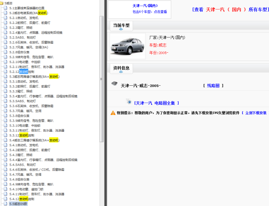
Task: Click the page icon of 5.4.5ABS、制动灯
Action: [x=5, y=165]
